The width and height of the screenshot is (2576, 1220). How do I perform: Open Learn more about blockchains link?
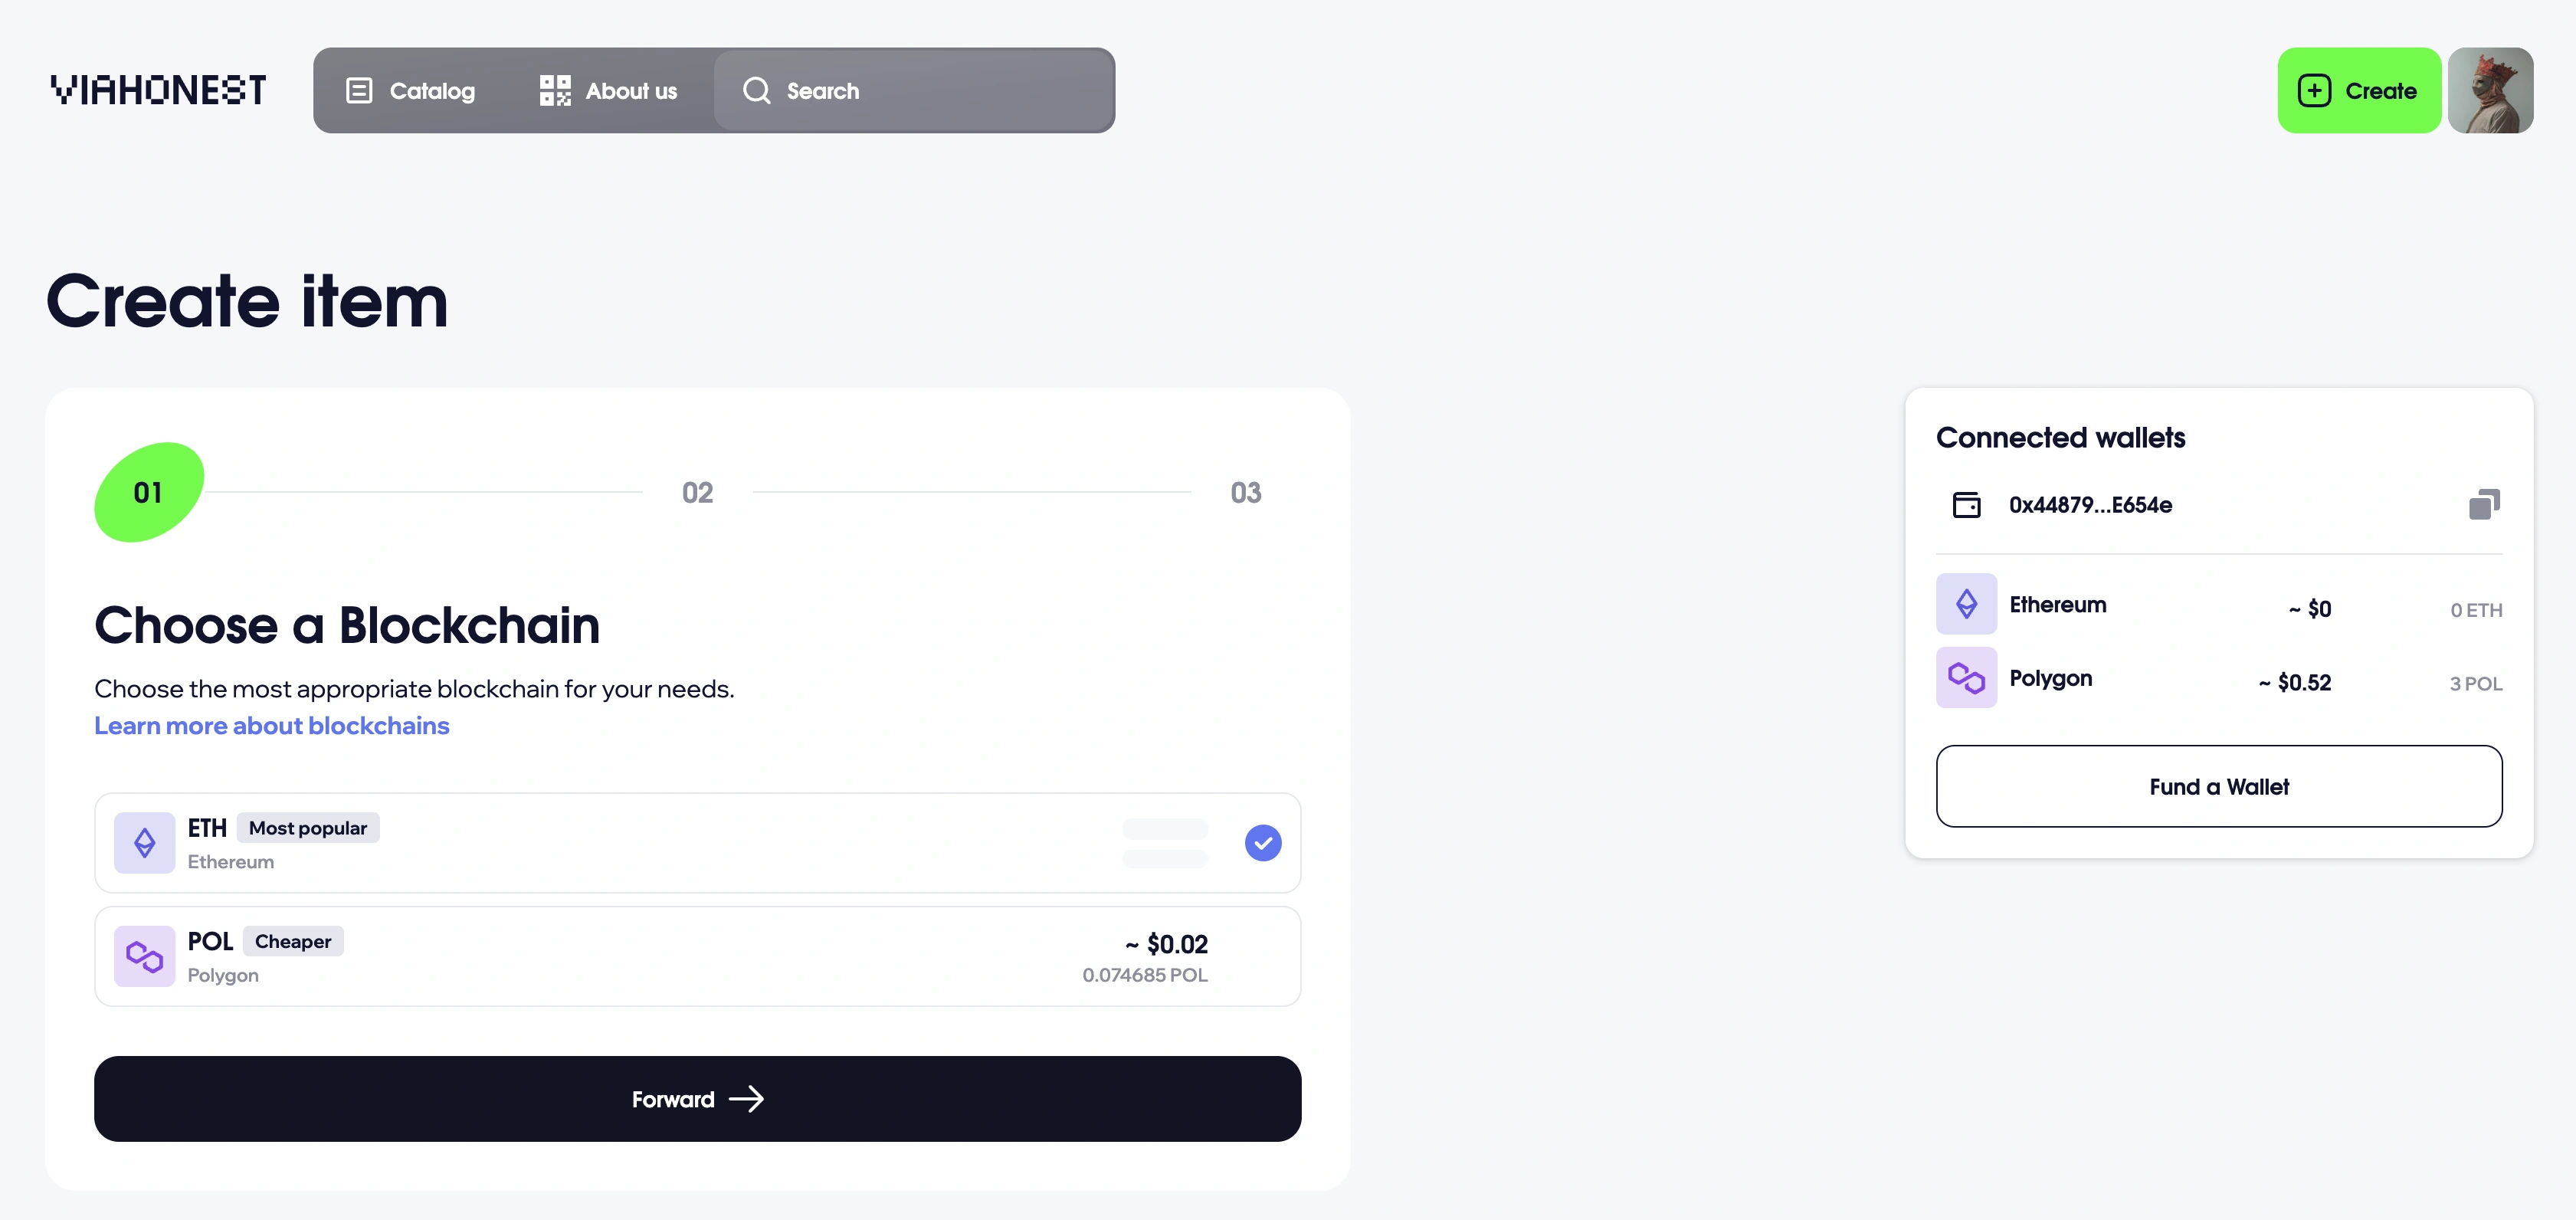(272, 726)
